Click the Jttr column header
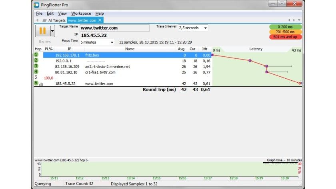 click(205, 49)
